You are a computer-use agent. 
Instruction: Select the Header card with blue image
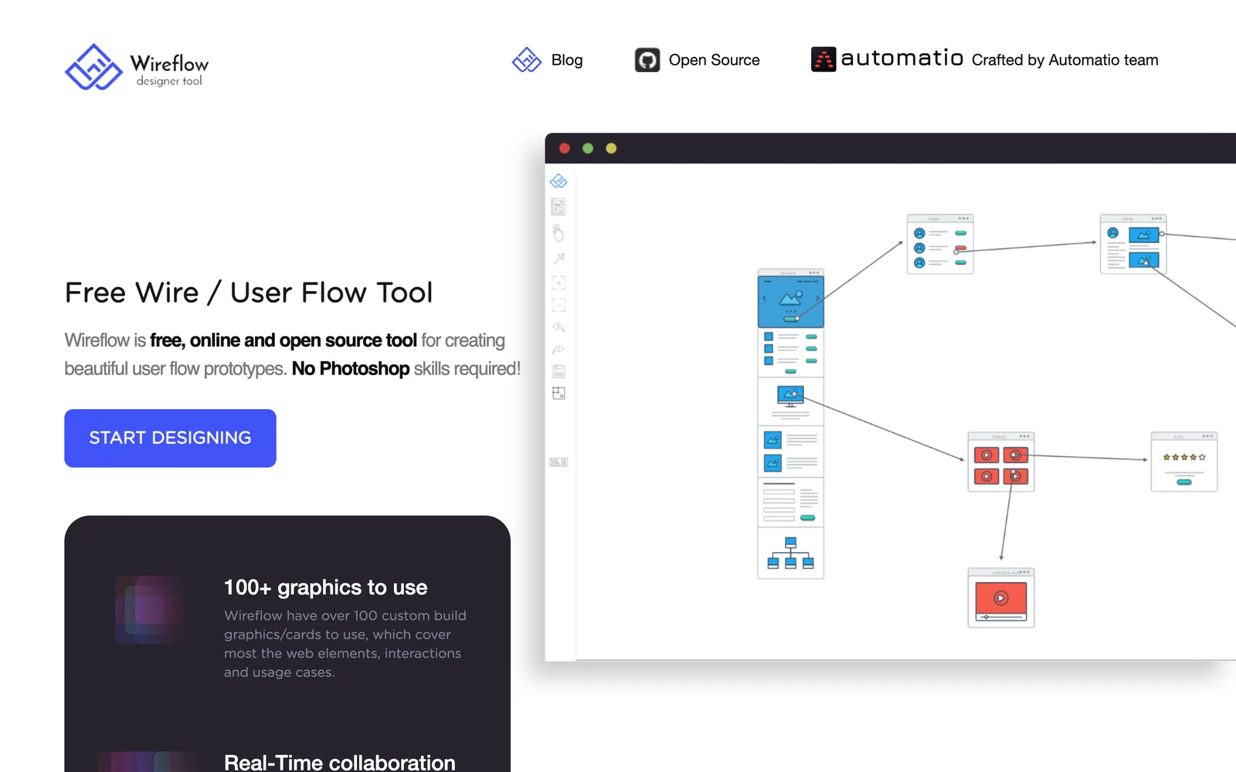(x=791, y=299)
